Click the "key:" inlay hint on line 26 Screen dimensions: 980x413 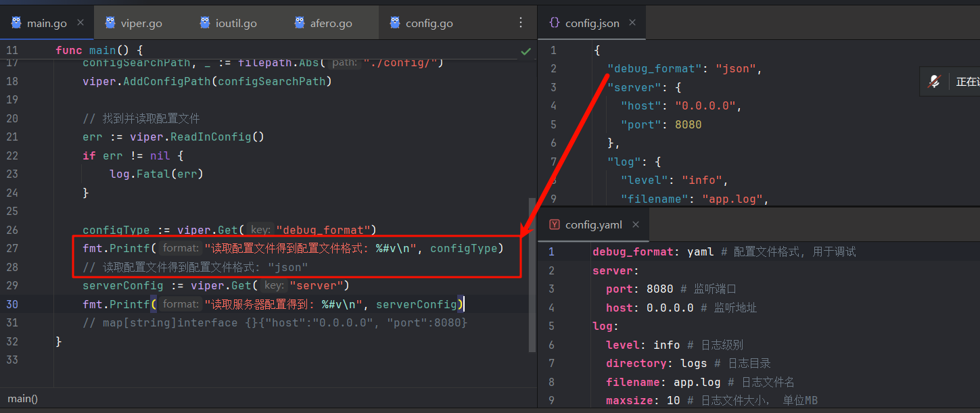click(260, 230)
